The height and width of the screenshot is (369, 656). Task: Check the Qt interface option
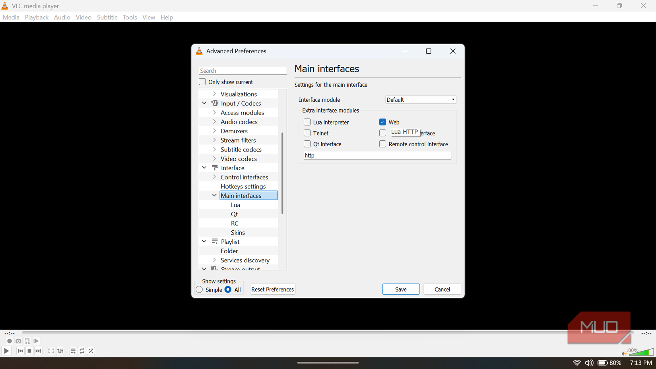pos(307,144)
